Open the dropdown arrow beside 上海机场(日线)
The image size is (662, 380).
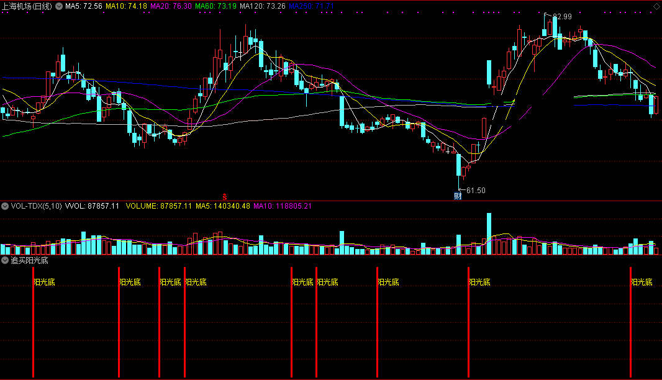(x=59, y=6)
